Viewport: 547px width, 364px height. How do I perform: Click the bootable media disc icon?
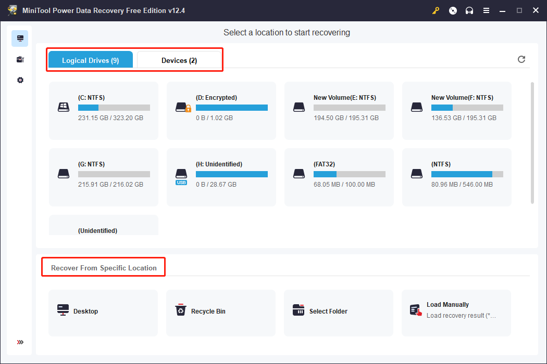[x=453, y=11]
